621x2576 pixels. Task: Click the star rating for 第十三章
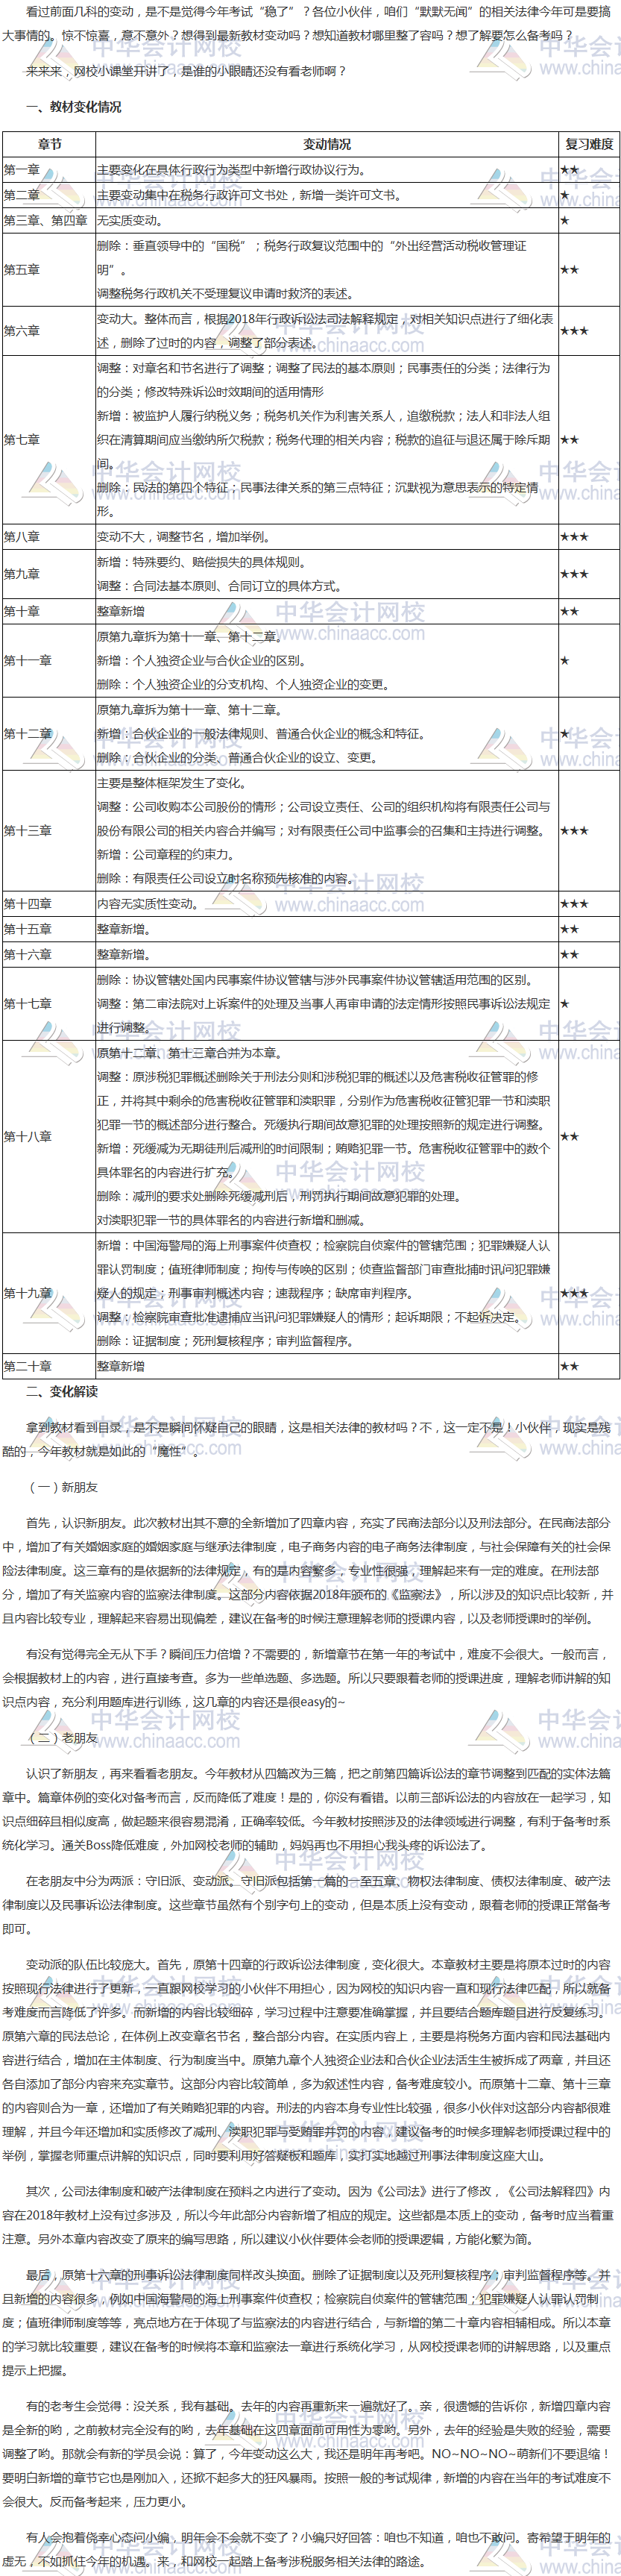click(574, 831)
